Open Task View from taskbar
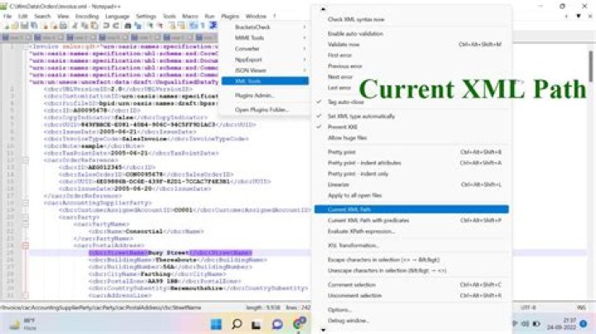 257,324
